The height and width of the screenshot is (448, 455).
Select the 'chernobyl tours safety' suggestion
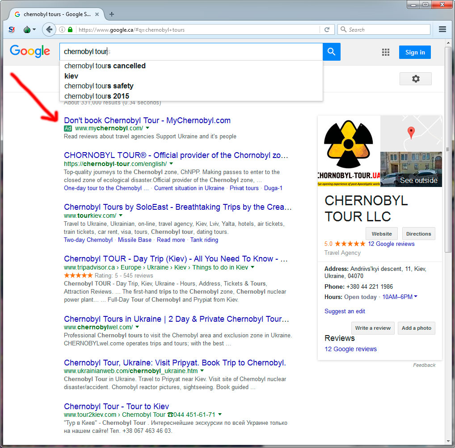(x=99, y=86)
